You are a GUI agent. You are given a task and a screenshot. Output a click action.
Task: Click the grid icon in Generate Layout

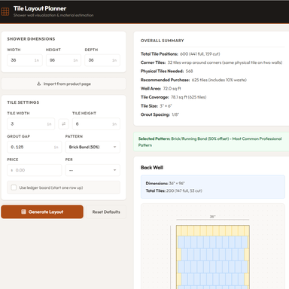[23, 211]
